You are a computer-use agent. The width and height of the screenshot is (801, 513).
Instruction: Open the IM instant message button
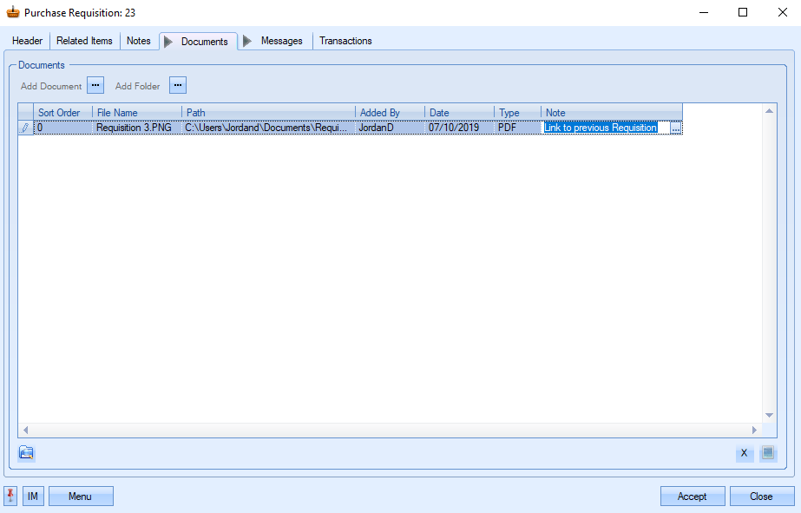coord(33,497)
